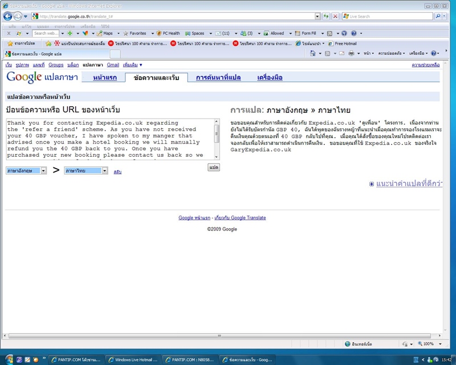The image size is (456, 365).
Task: Click the Live Search magnifier icon
Action: pyautogui.click(x=438, y=17)
